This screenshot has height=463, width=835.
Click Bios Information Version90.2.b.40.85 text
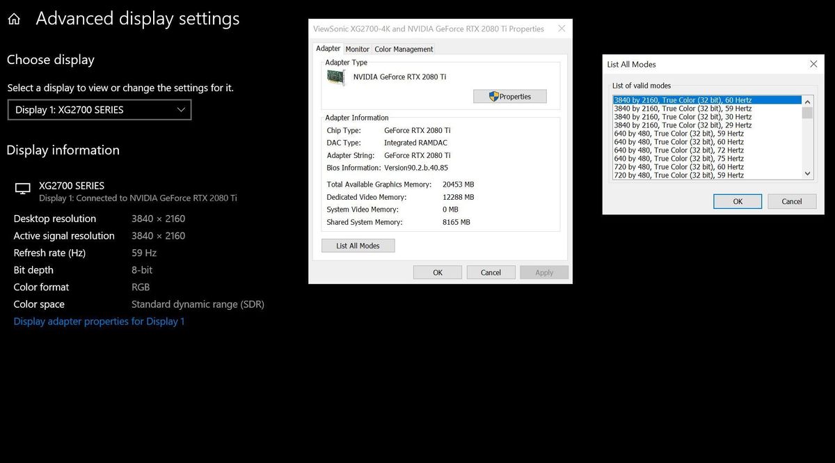[x=416, y=168]
